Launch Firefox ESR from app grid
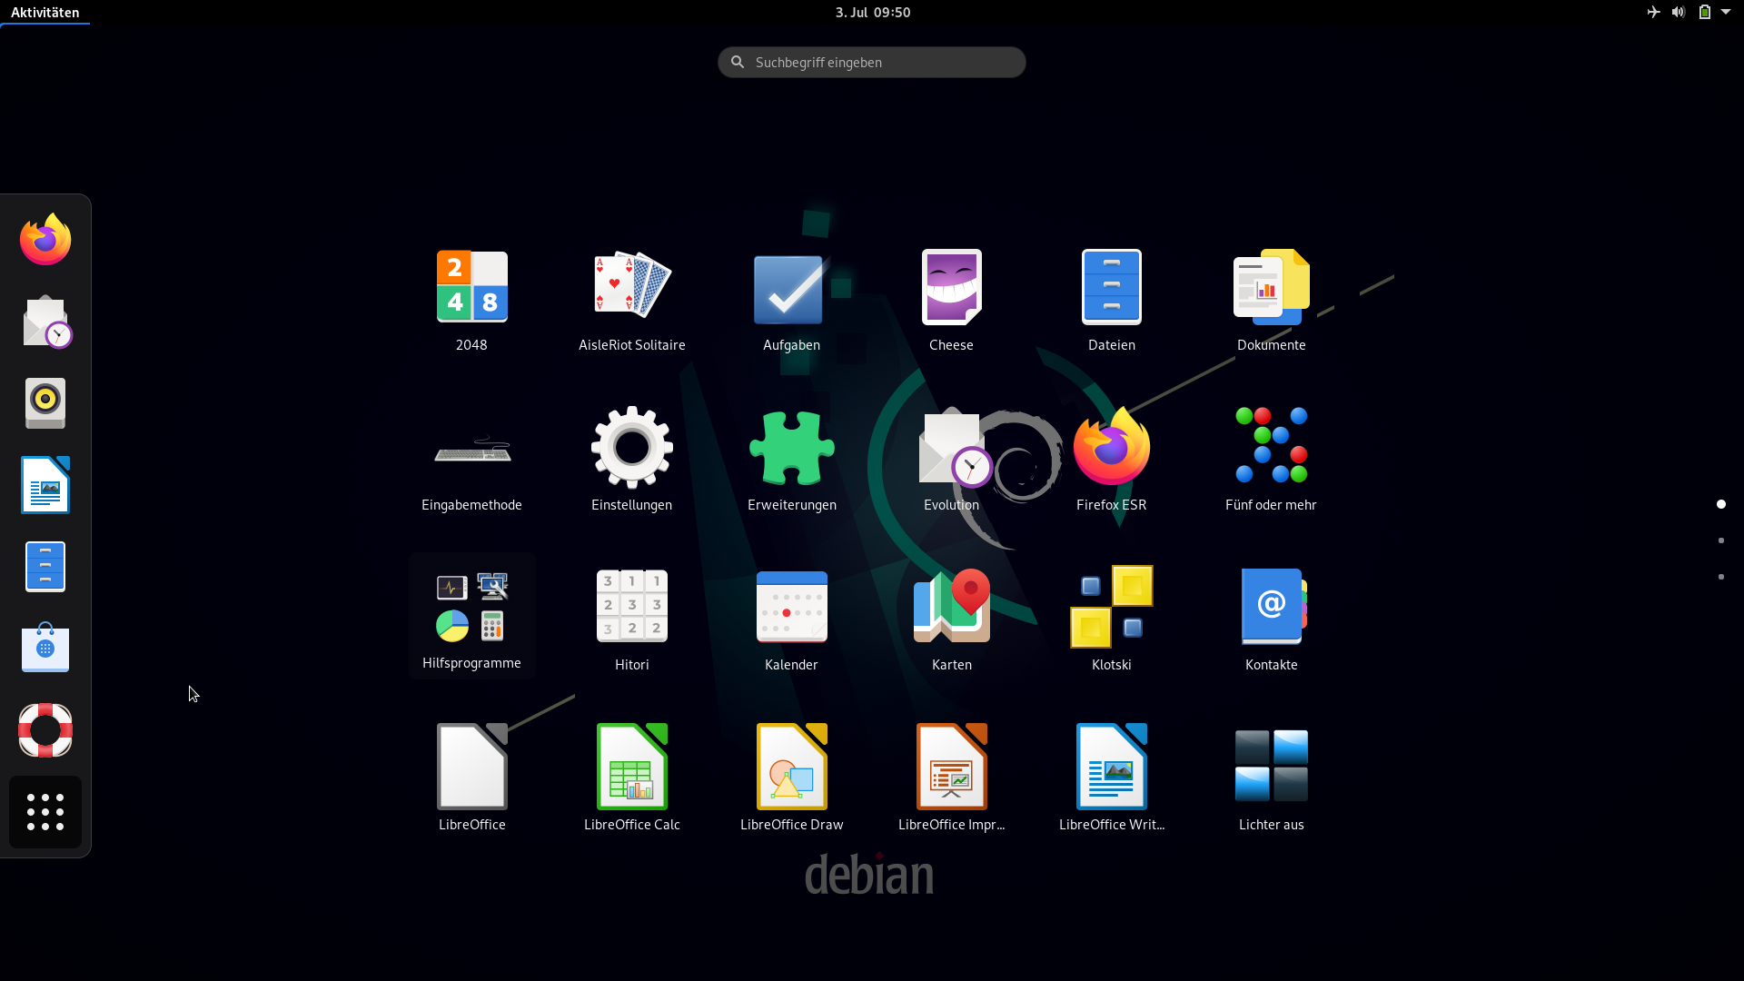Viewport: 1744px width, 981px height. pyautogui.click(x=1111, y=461)
